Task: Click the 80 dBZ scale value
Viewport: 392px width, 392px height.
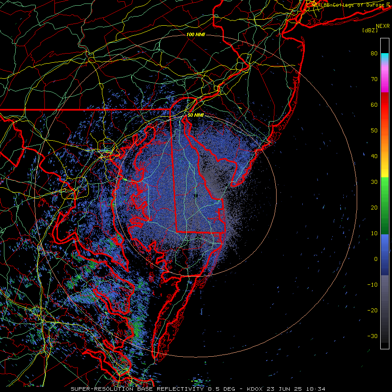Action: coord(374,54)
